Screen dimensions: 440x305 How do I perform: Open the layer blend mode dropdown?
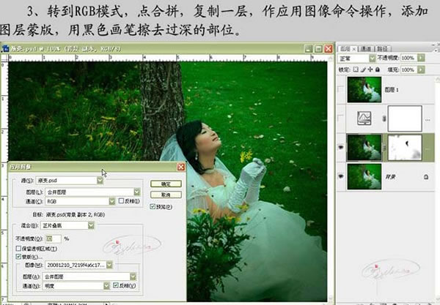(x=372, y=59)
